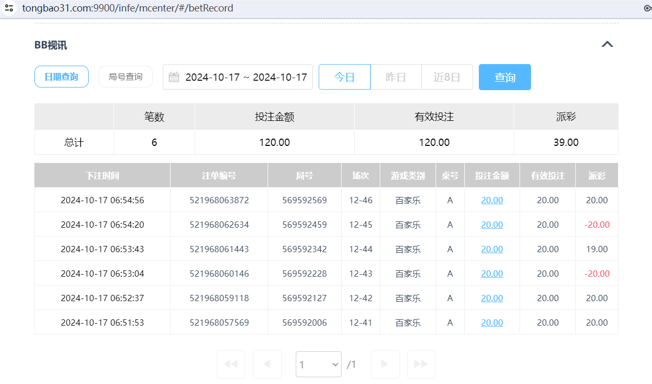
Task: Click the browser profile icon left of address bar
Action: [10, 8]
